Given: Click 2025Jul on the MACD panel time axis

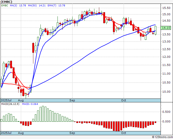Looking at the screenshot, I should click(6, 133).
